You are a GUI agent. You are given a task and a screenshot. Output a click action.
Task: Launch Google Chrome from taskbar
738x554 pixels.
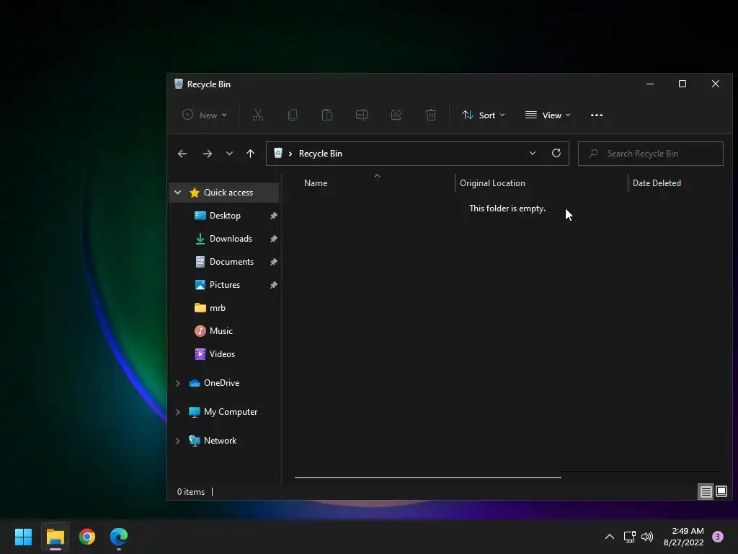pyautogui.click(x=87, y=537)
